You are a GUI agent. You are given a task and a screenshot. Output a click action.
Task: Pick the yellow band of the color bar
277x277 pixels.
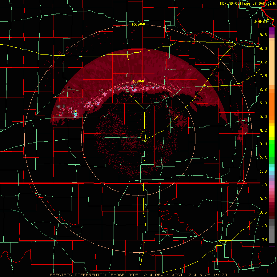pyautogui.click(x=272, y=132)
